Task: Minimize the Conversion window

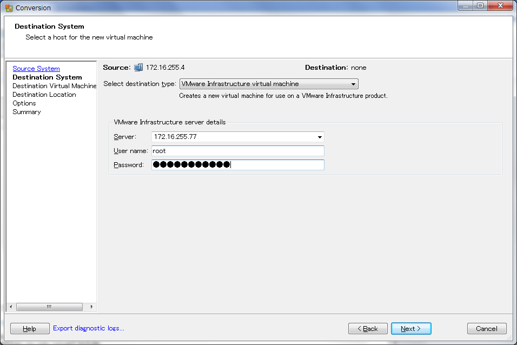Action: (x=466, y=5)
